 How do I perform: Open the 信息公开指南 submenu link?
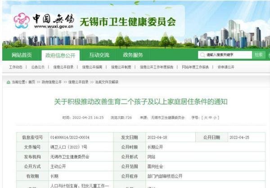pos(92,67)
